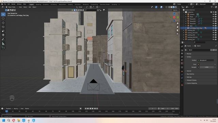Screen dimensions: 218x123
Task: Open timeline Keying popover
Action: 16,109
